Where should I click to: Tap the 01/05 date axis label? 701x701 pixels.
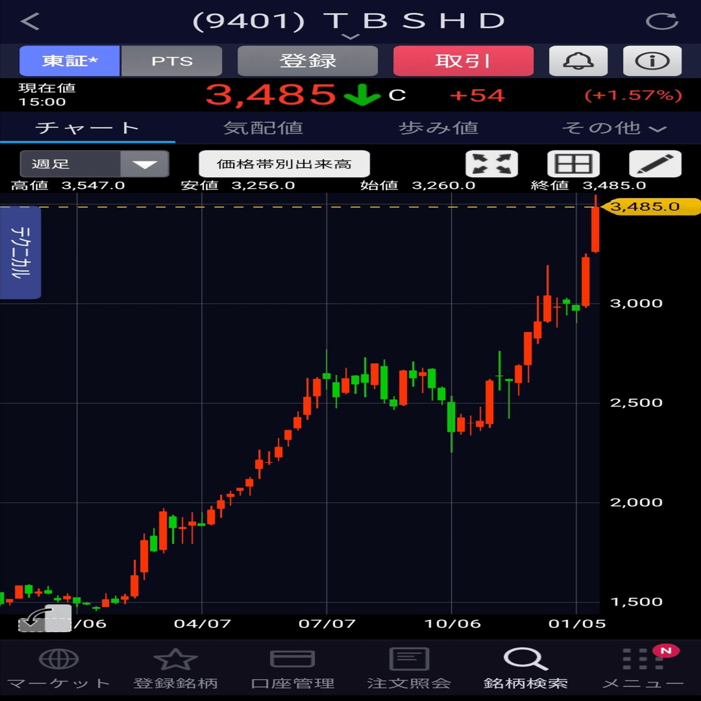coord(577,624)
